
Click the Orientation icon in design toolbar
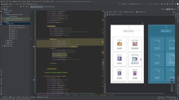110,12
